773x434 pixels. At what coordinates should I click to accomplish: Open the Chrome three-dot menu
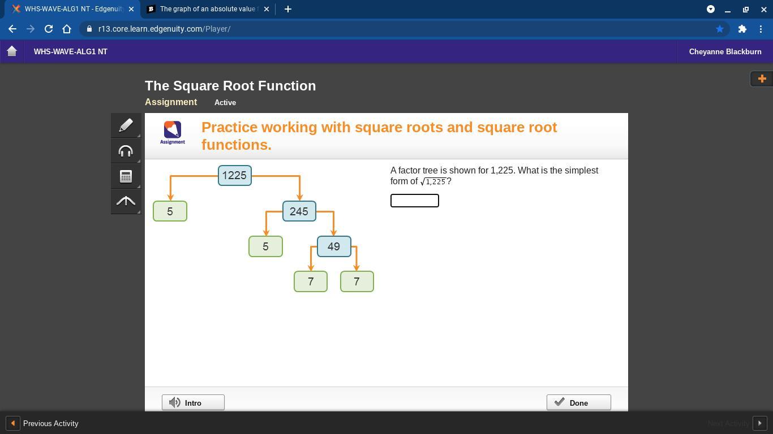point(761,29)
